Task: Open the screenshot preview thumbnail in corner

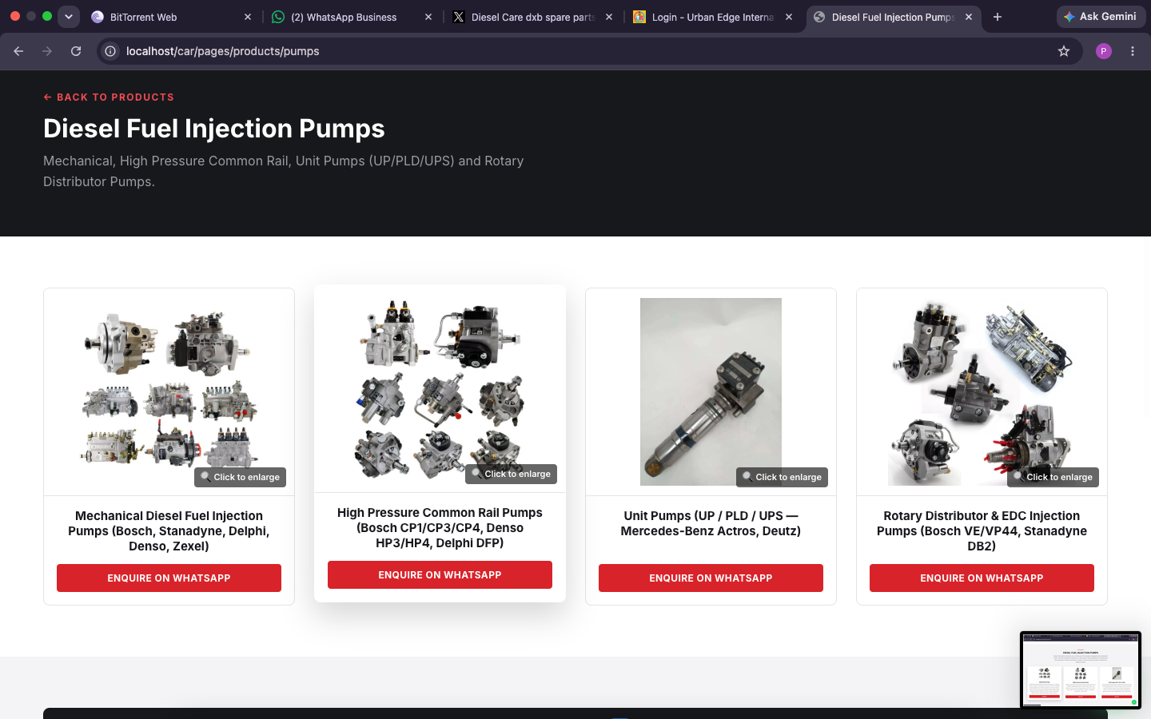Action: pyautogui.click(x=1081, y=670)
